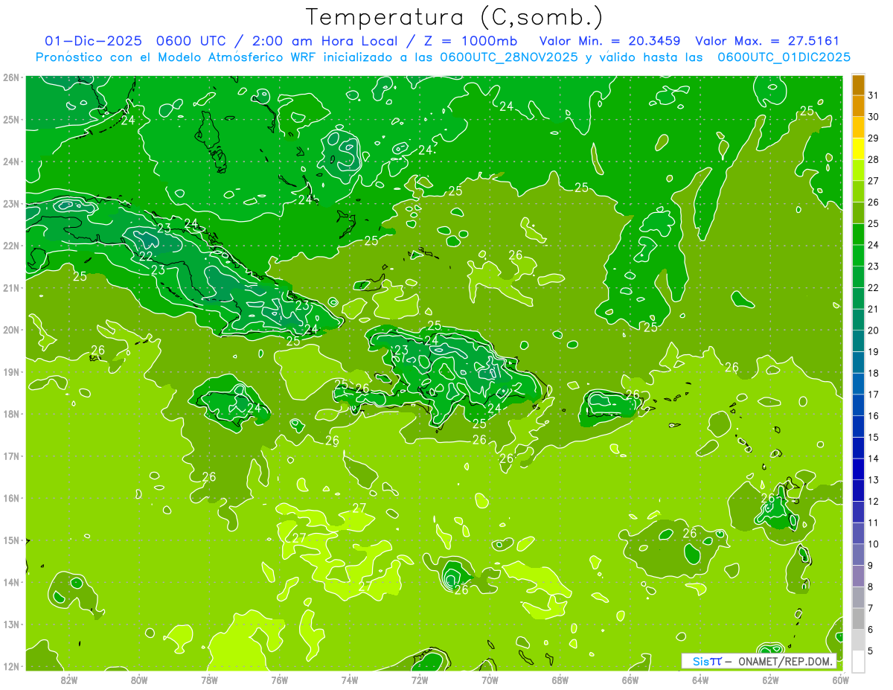The height and width of the screenshot is (690, 893).
Task: Click the 62W longitude axis label
Action: click(x=770, y=680)
